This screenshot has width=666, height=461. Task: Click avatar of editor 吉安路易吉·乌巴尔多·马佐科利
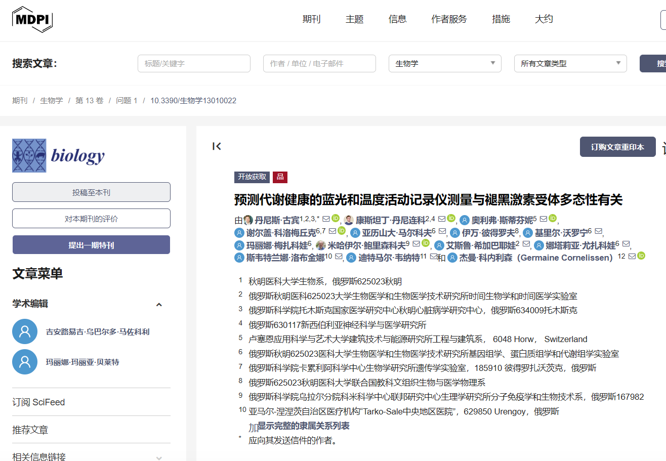[25, 331]
